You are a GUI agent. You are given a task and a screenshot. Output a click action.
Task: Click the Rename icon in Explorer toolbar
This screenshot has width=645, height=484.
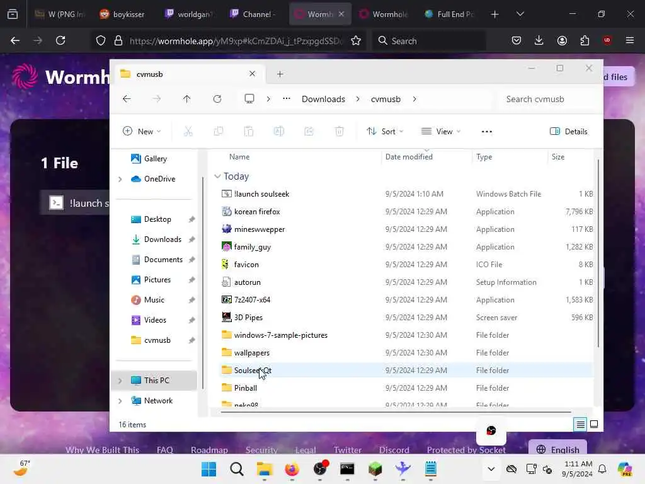279,131
